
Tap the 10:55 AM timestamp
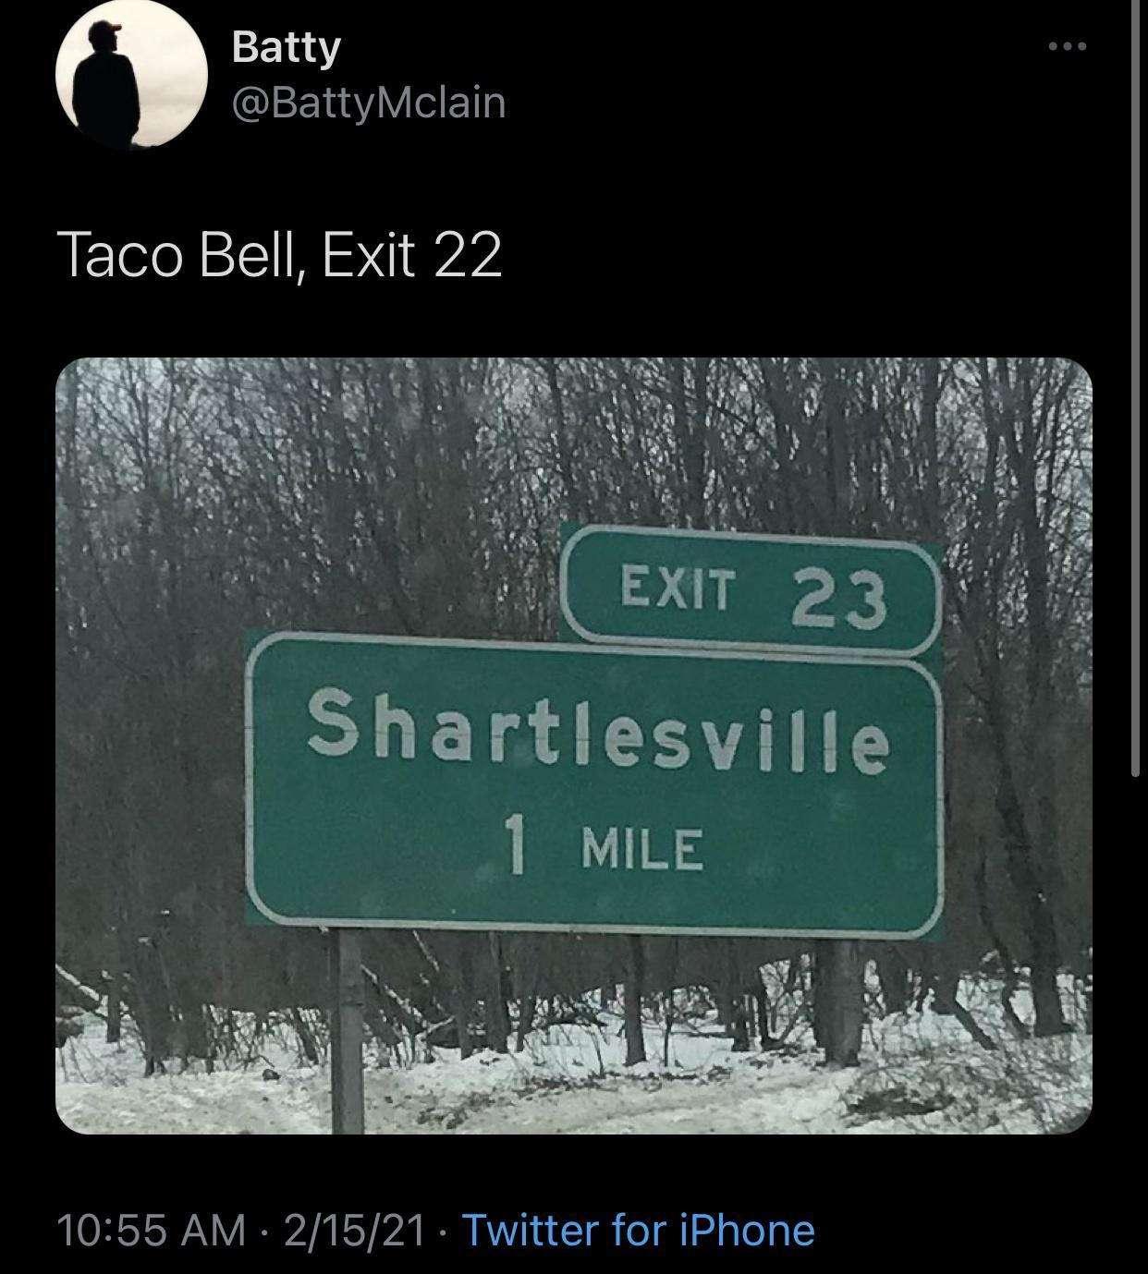coord(151,1231)
